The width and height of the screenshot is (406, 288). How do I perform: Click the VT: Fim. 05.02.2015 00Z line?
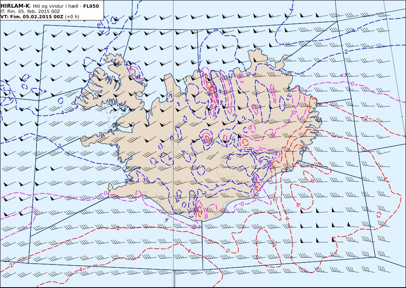pyautogui.click(x=32, y=17)
